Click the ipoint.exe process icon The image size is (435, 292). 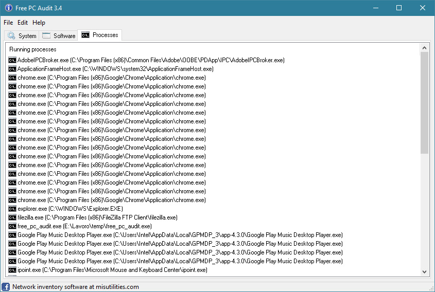point(12,270)
